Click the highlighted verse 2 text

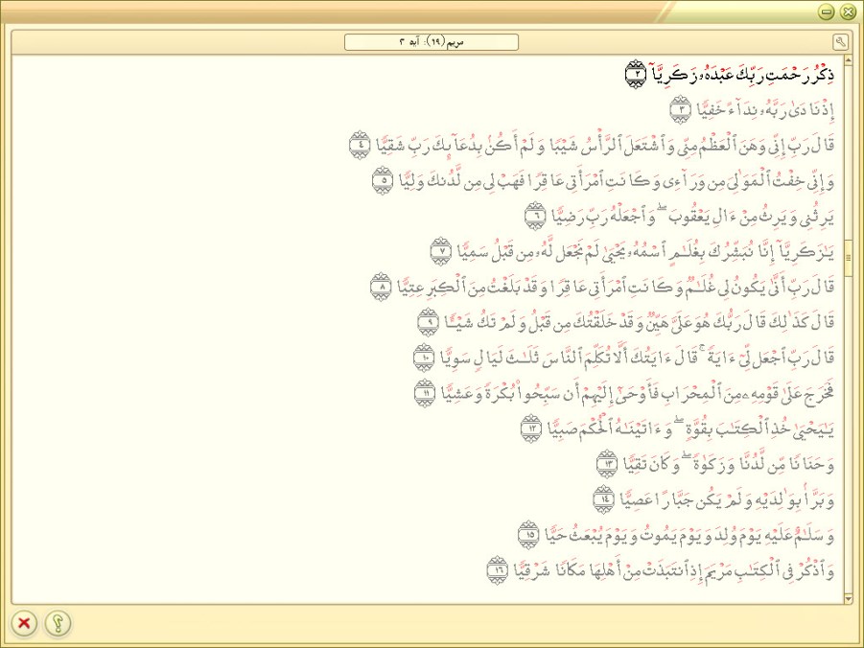pyautogui.click(x=741, y=75)
